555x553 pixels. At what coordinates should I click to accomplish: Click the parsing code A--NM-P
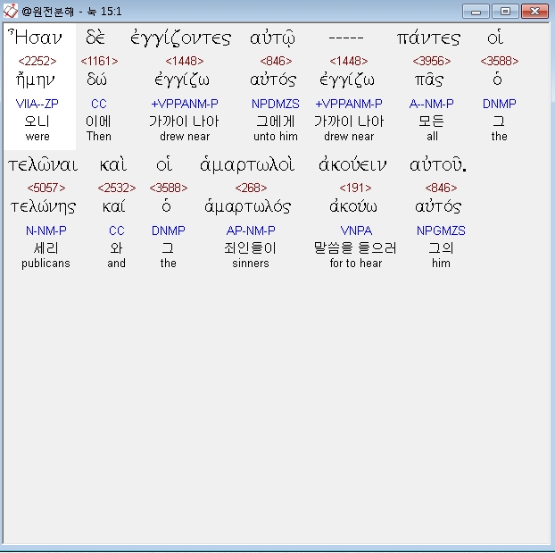tap(432, 104)
